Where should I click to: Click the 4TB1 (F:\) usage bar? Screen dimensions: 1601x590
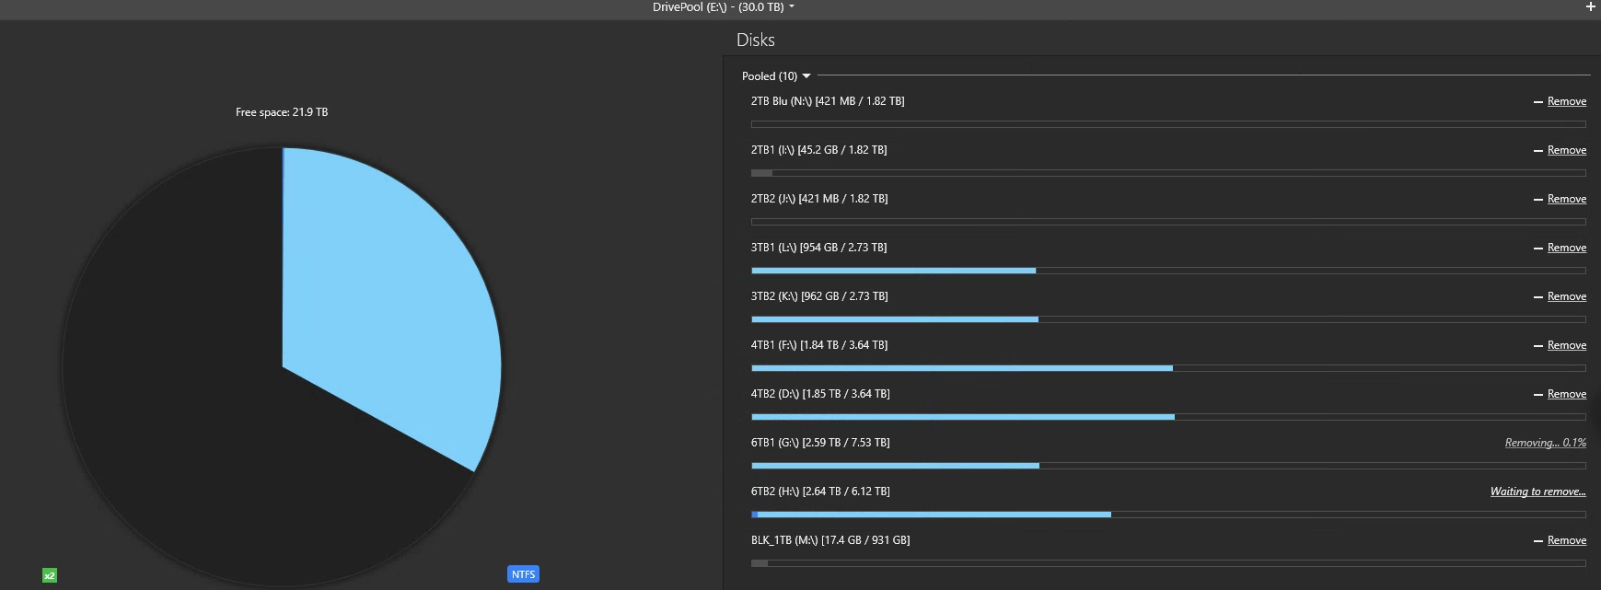(x=1167, y=368)
